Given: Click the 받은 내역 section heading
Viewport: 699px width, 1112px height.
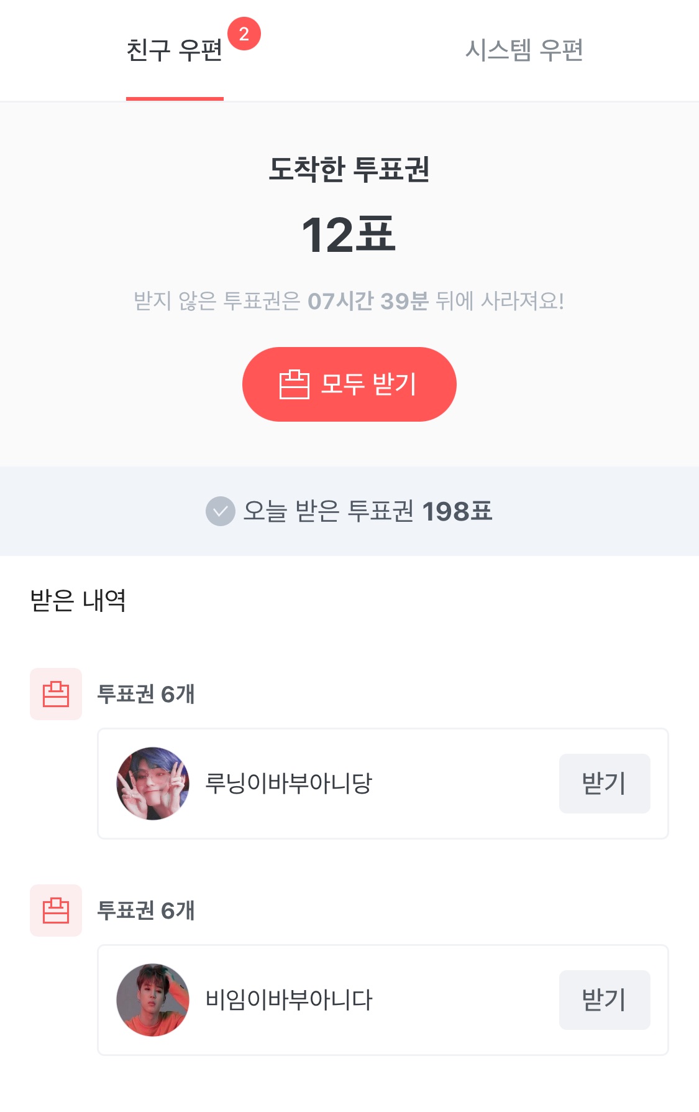Looking at the screenshot, I should coord(78,600).
